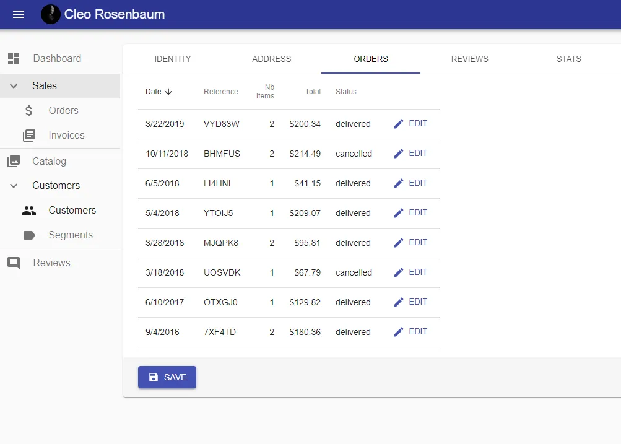Click Cleo Rosenbaum's avatar picture
The image size is (621, 444).
[x=51, y=14]
